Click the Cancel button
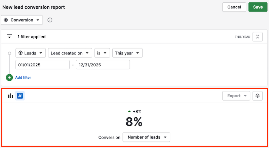Image resolution: width=269 pixels, height=148 pixels. 234,7
